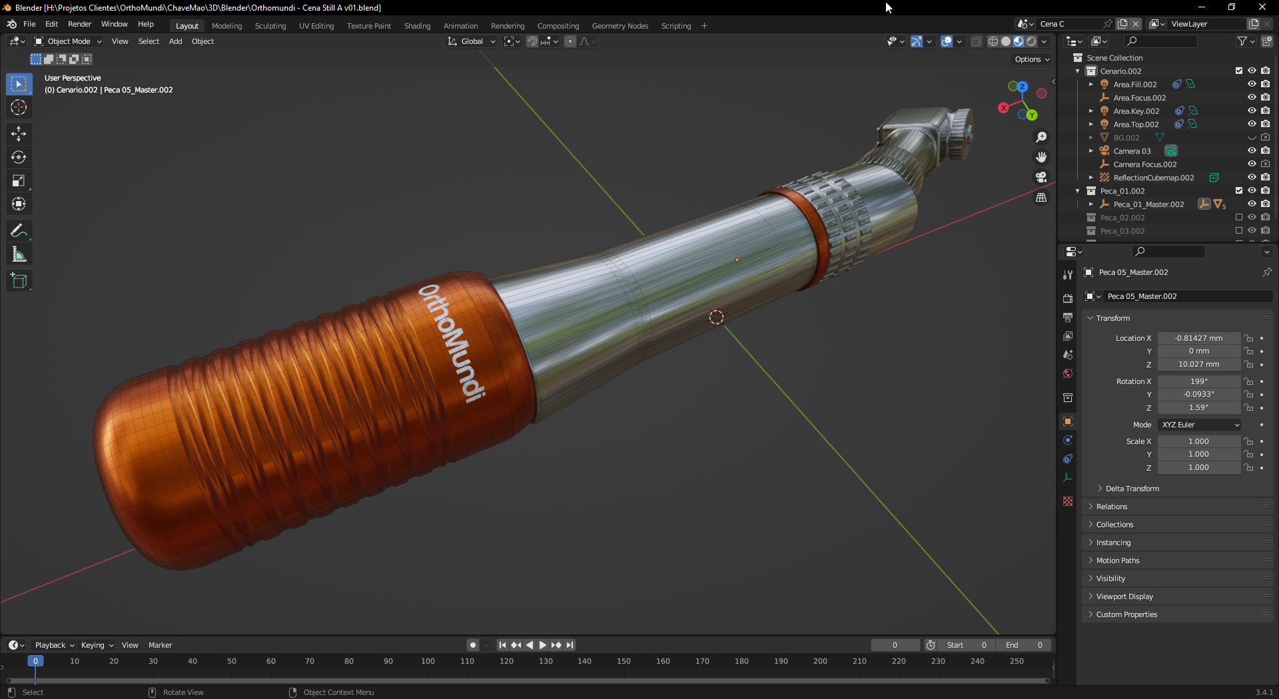Image resolution: width=1279 pixels, height=699 pixels.
Task: Open the Object Mode dropdown
Action: [68, 41]
